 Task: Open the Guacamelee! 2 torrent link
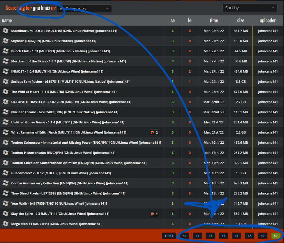(x=61, y=173)
